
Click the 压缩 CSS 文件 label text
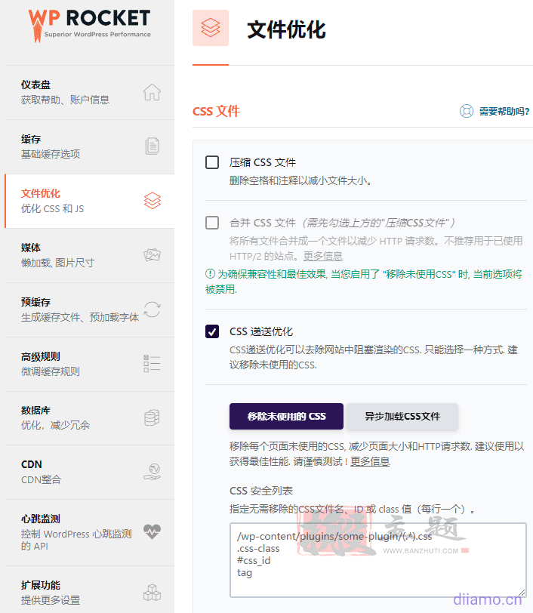click(263, 162)
